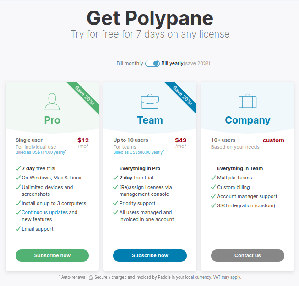Click the Company plan heading
The width and height of the screenshot is (299, 286).
247,120
